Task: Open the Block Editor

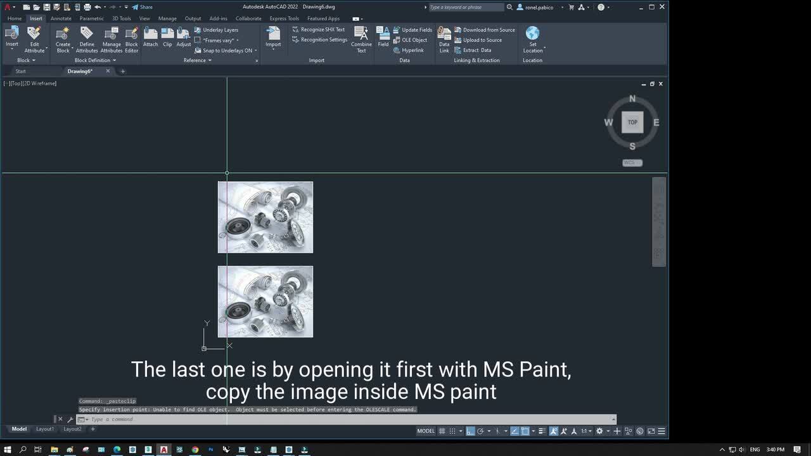Action: (131, 39)
